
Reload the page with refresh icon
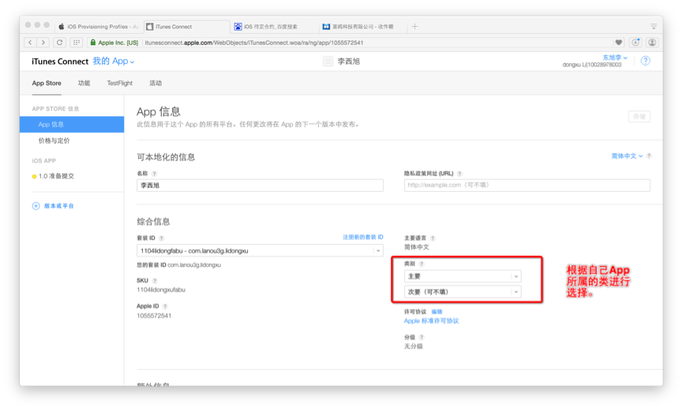coord(60,42)
